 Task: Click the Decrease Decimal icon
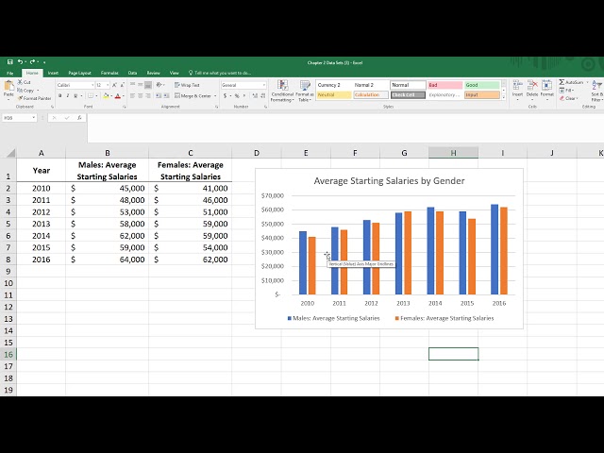tap(262, 95)
